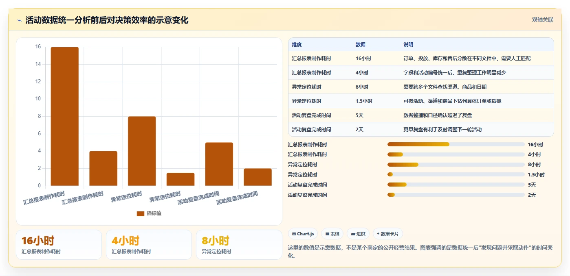Screen dimensions: 570x276
Task: Click the 指标值 legend color swatch
Action: [x=141, y=213]
